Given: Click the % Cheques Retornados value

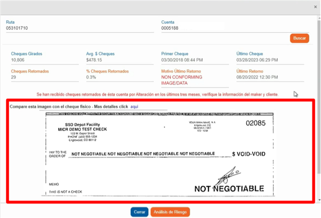Looking at the screenshot, I should coord(89,77).
